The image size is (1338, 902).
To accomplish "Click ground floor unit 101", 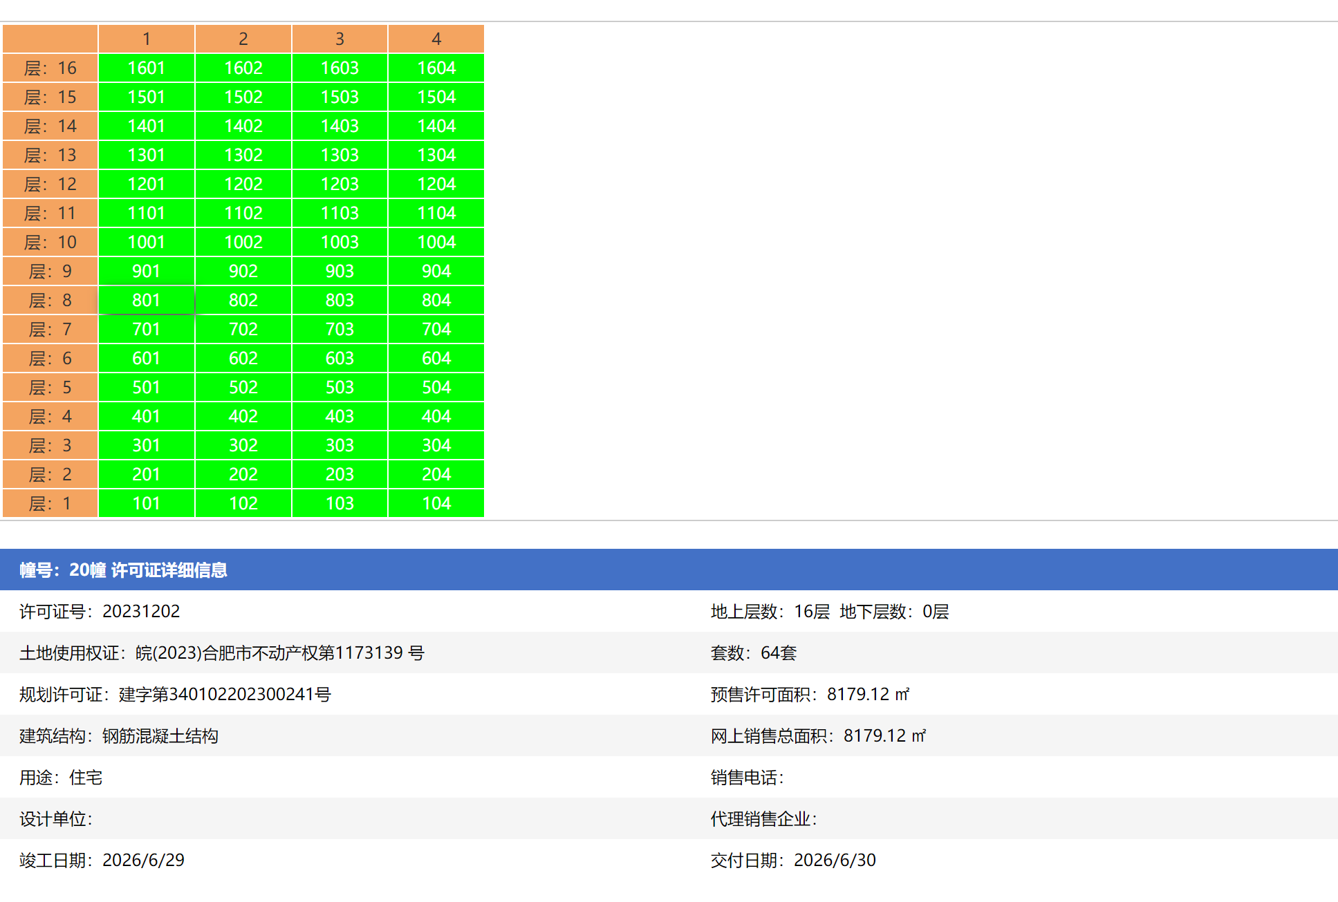I will pos(147,503).
